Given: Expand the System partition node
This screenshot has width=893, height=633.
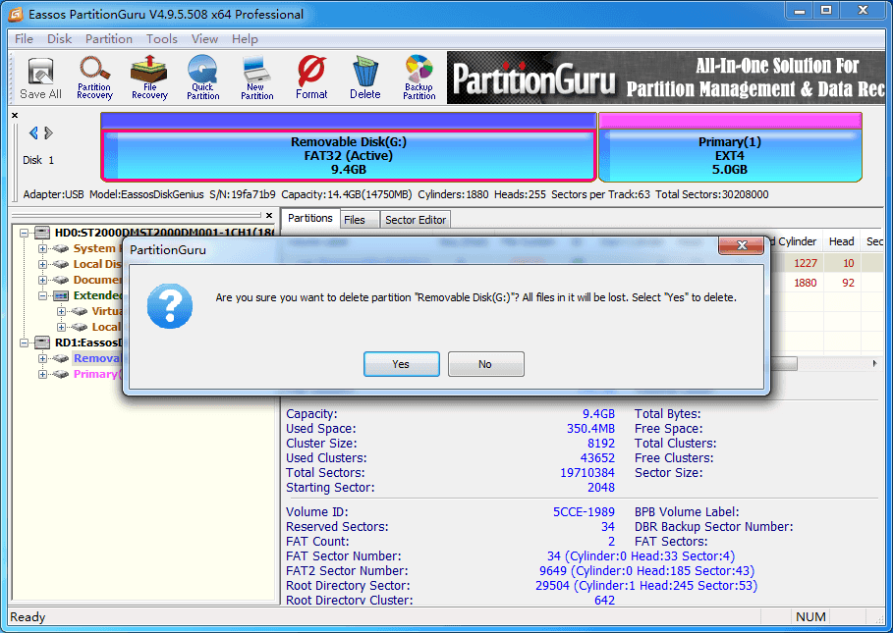Looking at the screenshot, I should (x=42, y=248).
